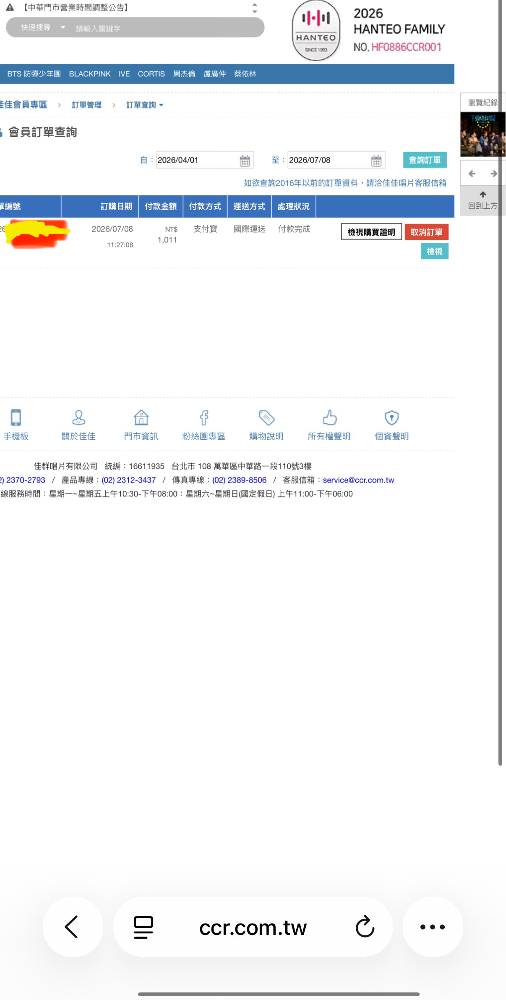Screen dimensions: 506x1000
Task: Open 佳佳會員專區 breadcrumb link
Action: tap(23, 105)
